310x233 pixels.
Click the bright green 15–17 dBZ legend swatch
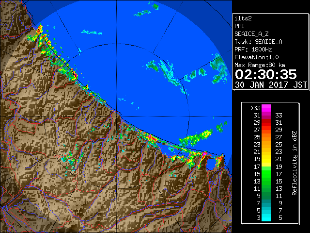266,174
